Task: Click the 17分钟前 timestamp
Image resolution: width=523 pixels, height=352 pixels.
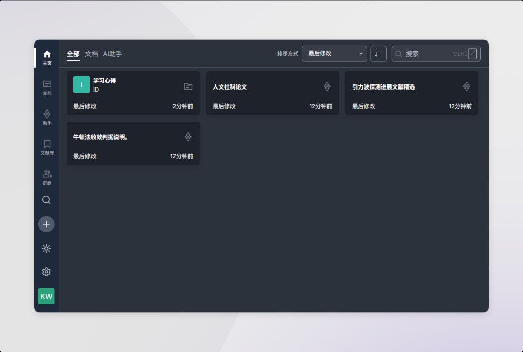Action: [182, 156]
